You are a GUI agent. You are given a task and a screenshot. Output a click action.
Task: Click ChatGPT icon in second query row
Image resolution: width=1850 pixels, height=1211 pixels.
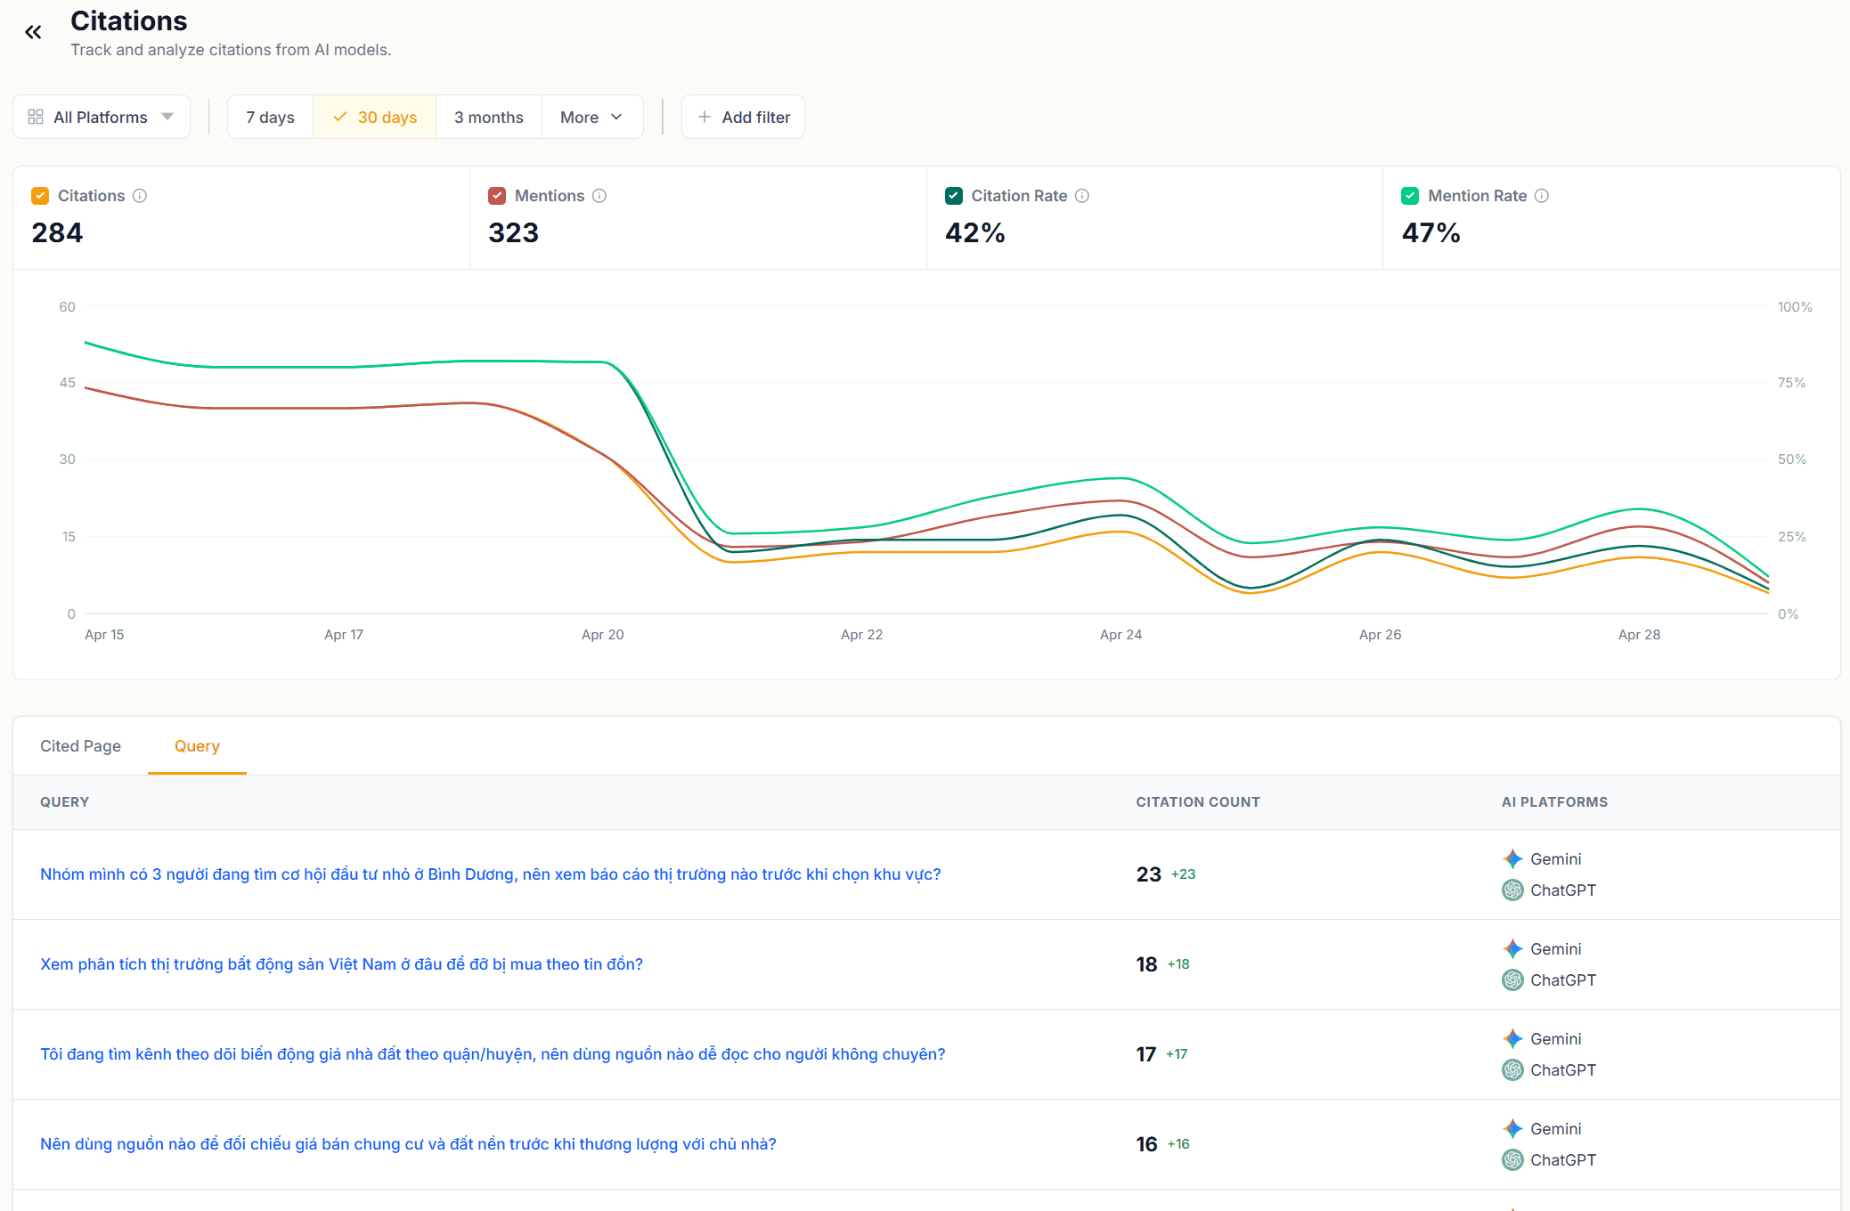pos(1512,980)
